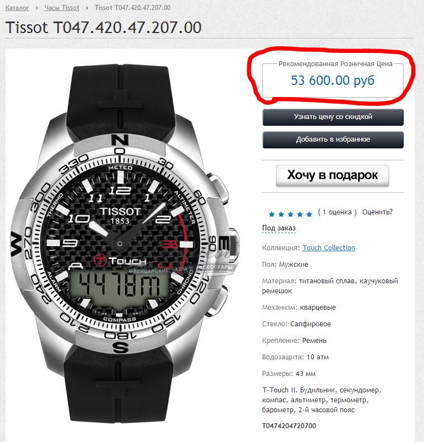Click the 53 600.00 руб price
The height and width of the screenshot is (442, 424).
pos(333,80)
